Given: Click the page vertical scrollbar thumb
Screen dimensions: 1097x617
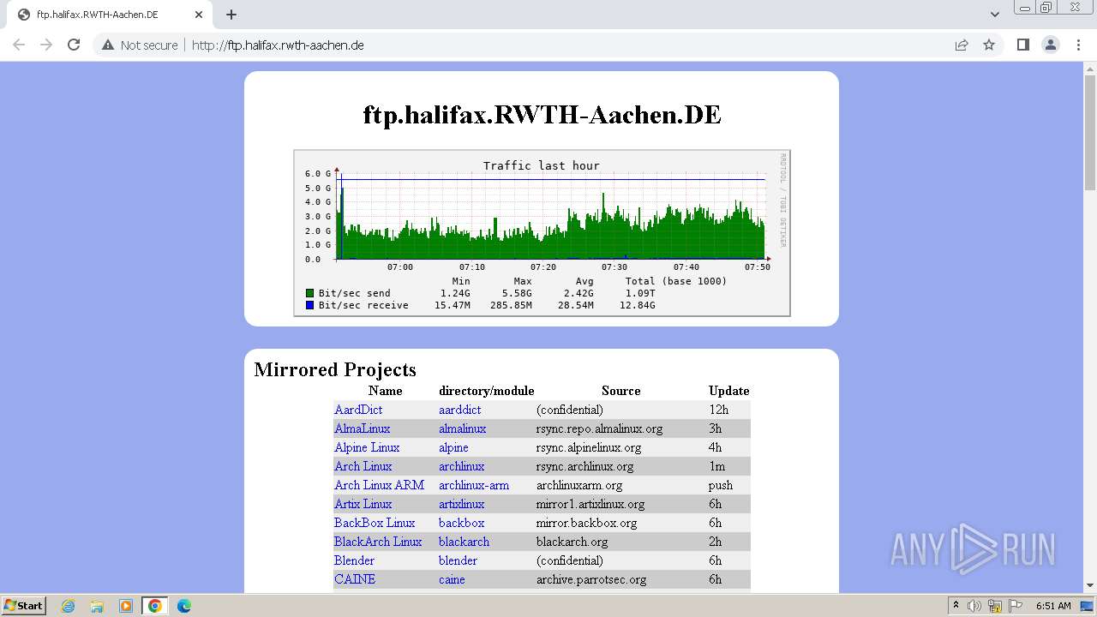Looking at the screenshot, I should click(1090, 134).
